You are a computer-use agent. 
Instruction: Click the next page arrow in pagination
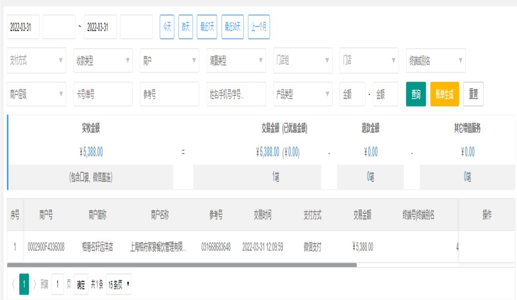(35, 285)
